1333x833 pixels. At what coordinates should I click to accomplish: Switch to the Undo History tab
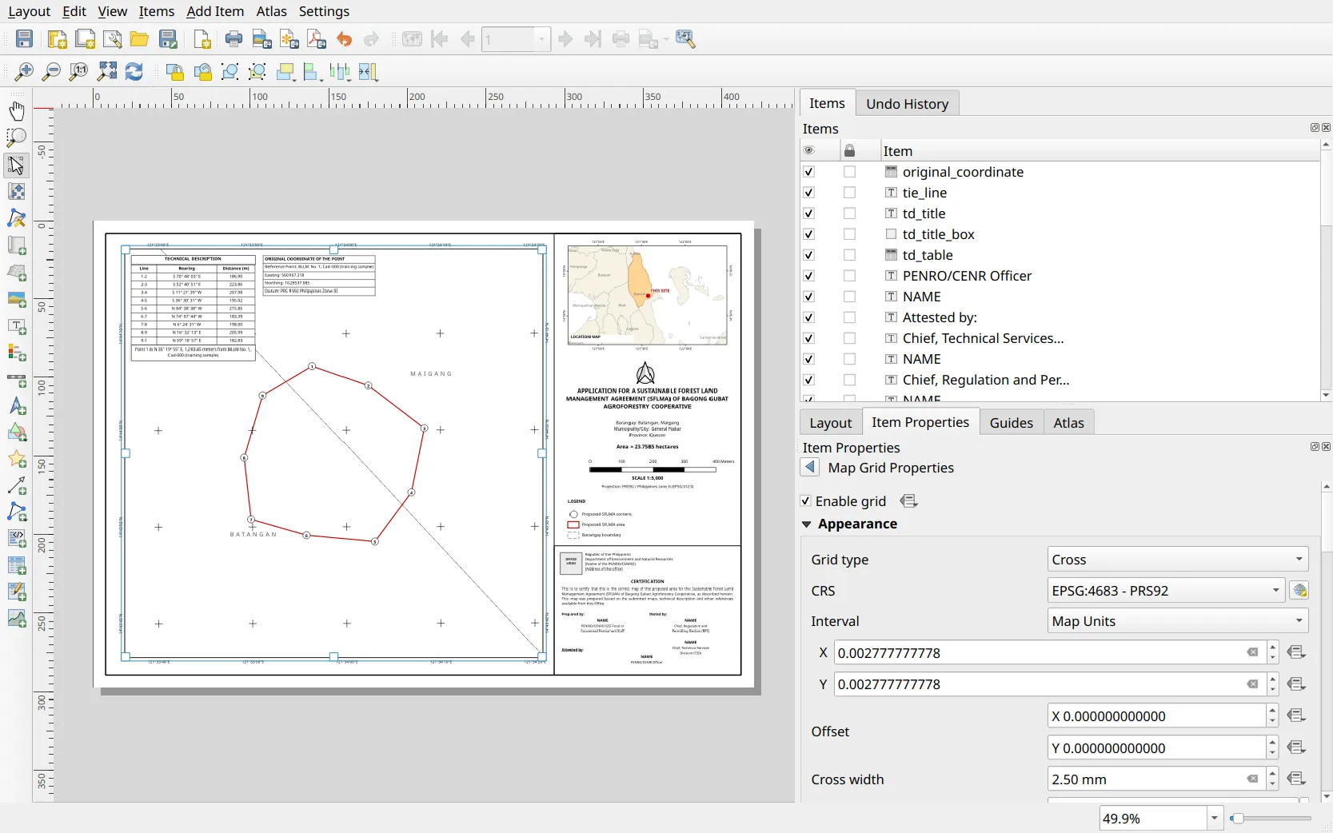coord(907,104)
